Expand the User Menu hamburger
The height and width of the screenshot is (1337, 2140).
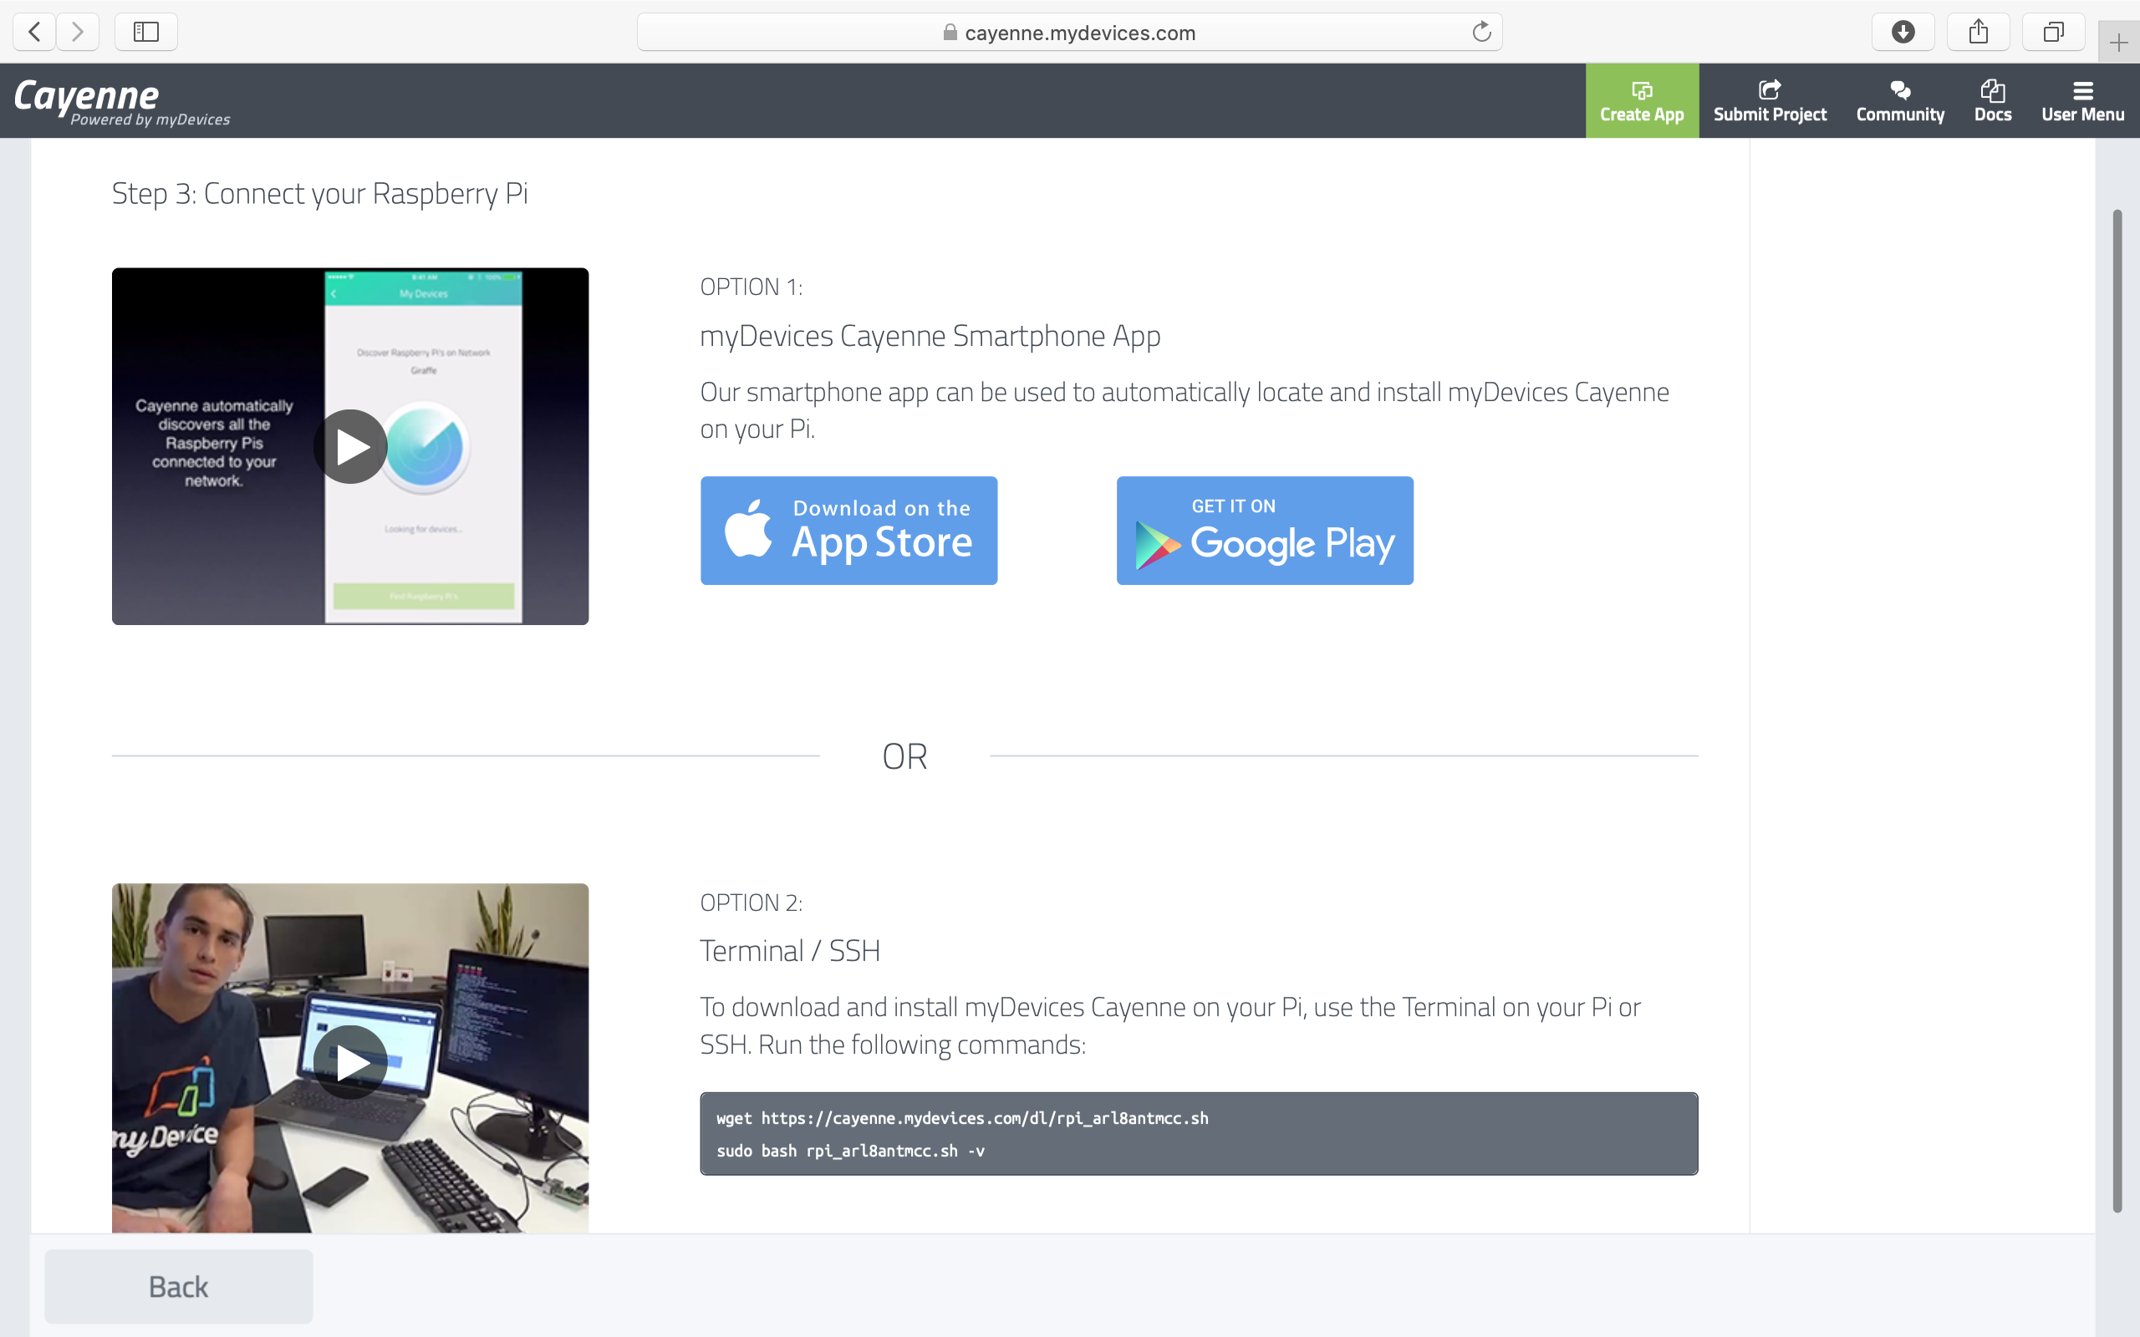click(2081, 101)
